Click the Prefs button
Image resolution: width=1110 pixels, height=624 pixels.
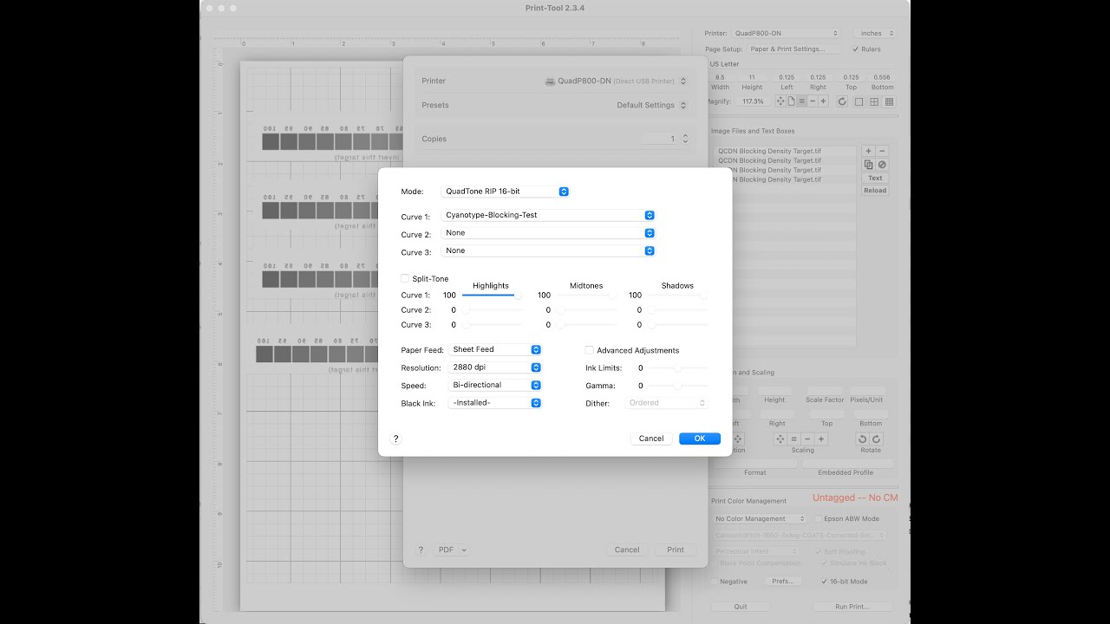tap(782, 582)
